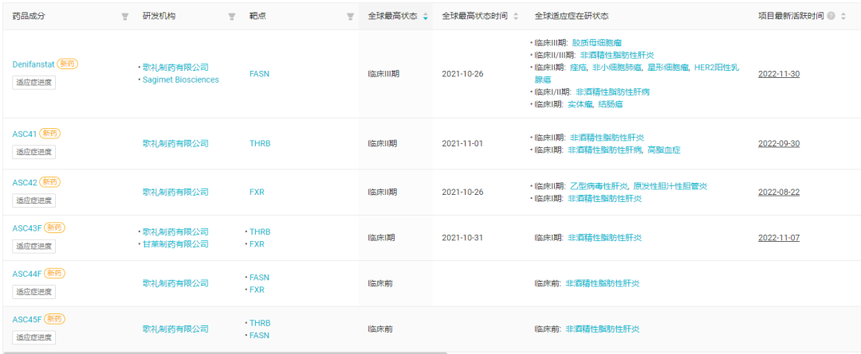Open the Denifanstat drug link
Screen dimensions: 861x354
point(33,64)
